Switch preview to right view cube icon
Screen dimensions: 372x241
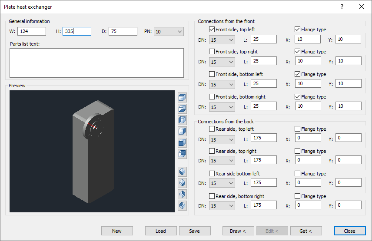[182, 131]
